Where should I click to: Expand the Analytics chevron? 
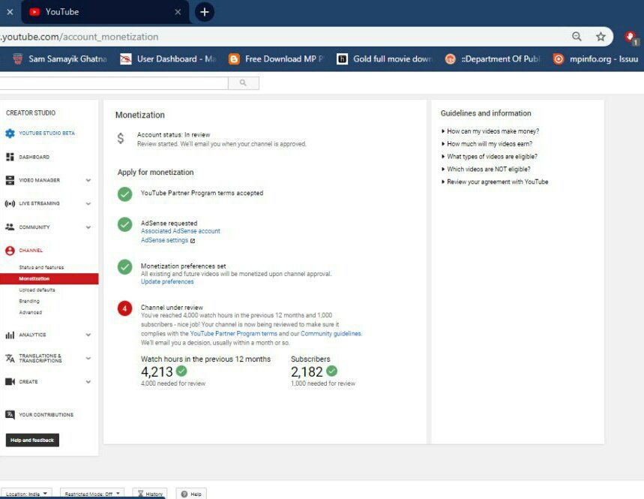pos(88,335)
